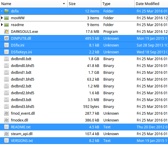This screenshot has width=168, height=147.
Task: Click the 1.7 GB size value
Action: point(94,73)
